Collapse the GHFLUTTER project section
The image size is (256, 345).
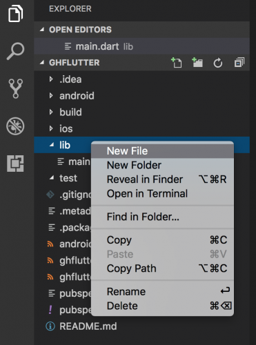[42, 62]
